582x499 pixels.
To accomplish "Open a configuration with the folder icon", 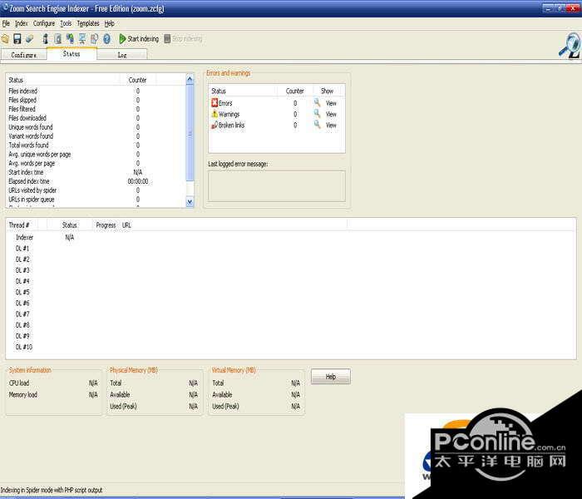I will point(5,38).
